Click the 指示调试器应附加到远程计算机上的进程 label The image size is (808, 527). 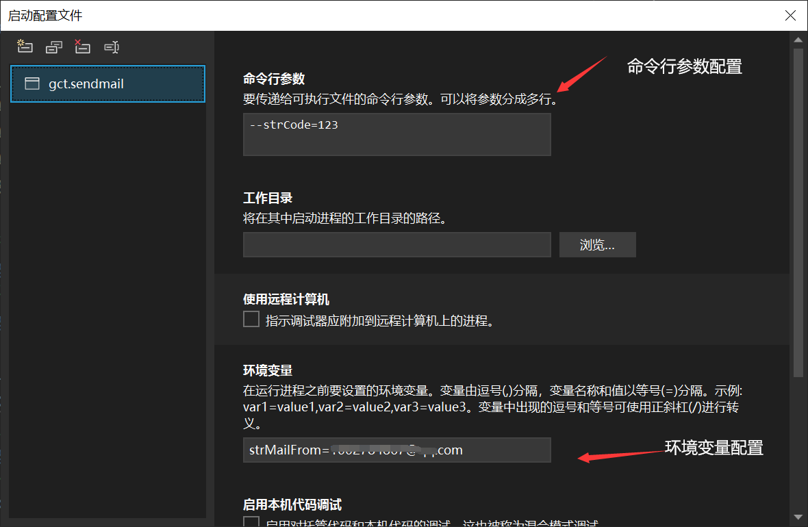click(x=379, y=320)
